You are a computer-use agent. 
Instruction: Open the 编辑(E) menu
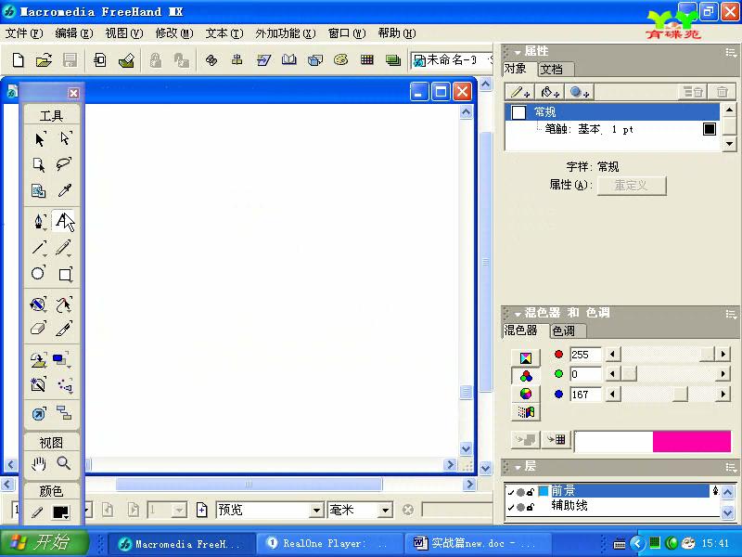pyautogui.click(x=74, y=33)
